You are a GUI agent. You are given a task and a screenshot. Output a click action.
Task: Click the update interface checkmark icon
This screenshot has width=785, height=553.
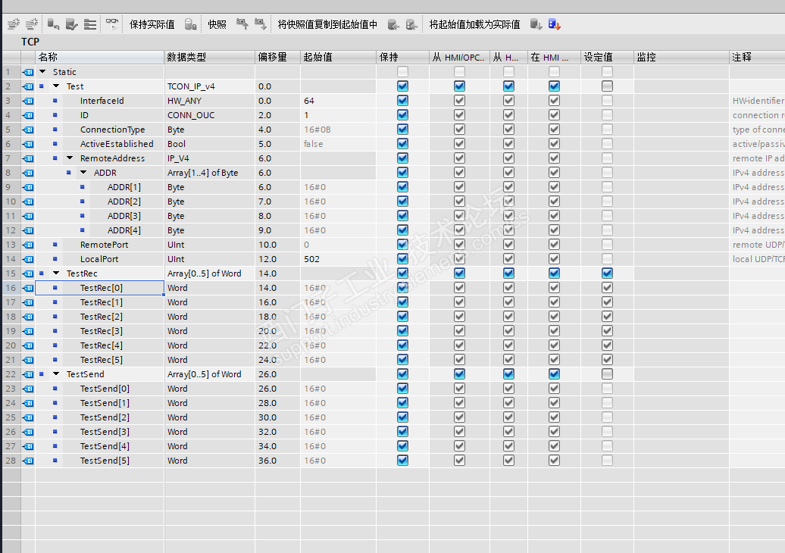(71, 23)
